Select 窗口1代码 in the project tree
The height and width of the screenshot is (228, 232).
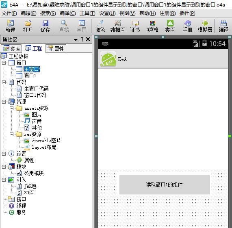(35, 95)
